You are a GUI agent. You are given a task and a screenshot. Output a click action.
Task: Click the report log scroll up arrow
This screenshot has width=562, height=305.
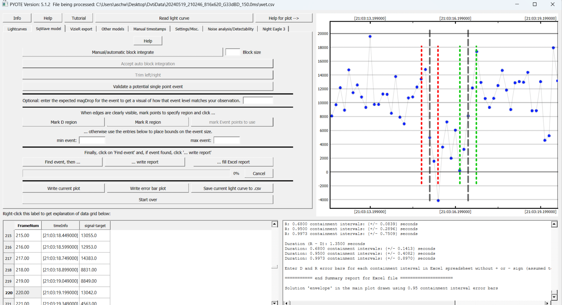(x=554, y=224)
